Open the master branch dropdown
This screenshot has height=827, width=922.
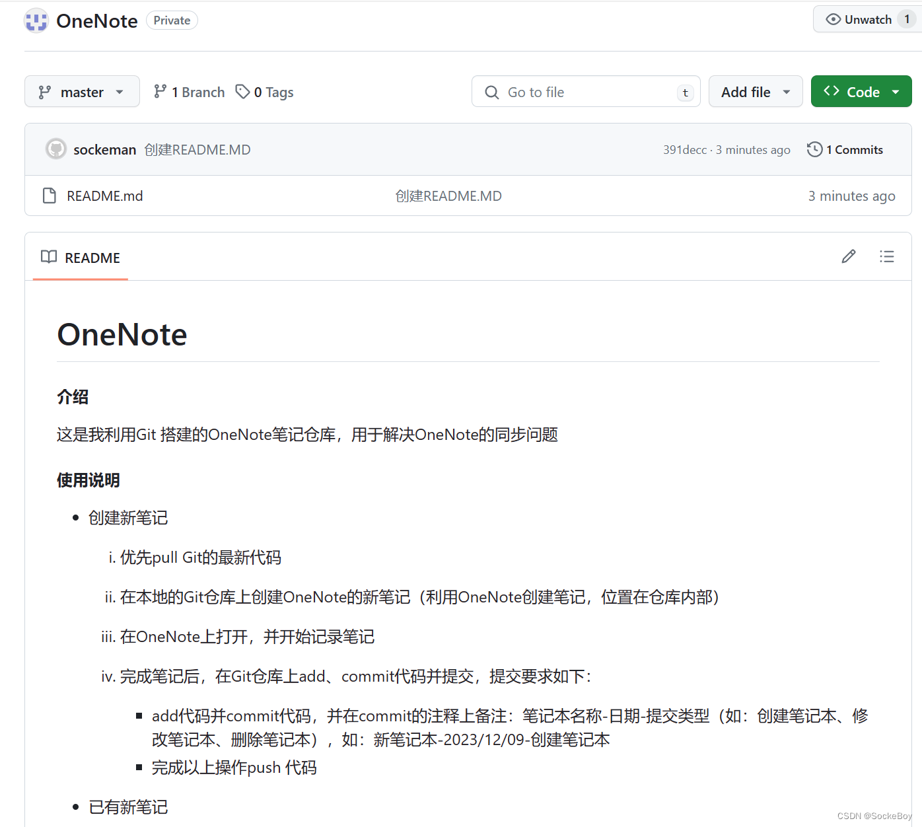[82, 92]
